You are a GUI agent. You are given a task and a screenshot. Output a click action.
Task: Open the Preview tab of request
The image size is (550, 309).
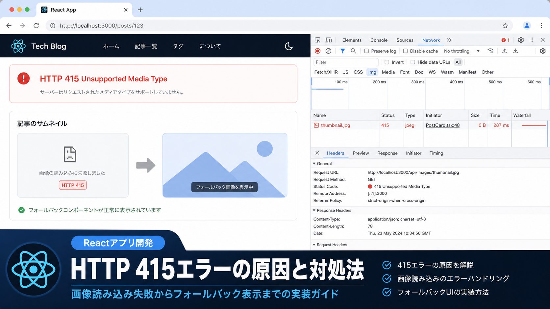(361, 153)
